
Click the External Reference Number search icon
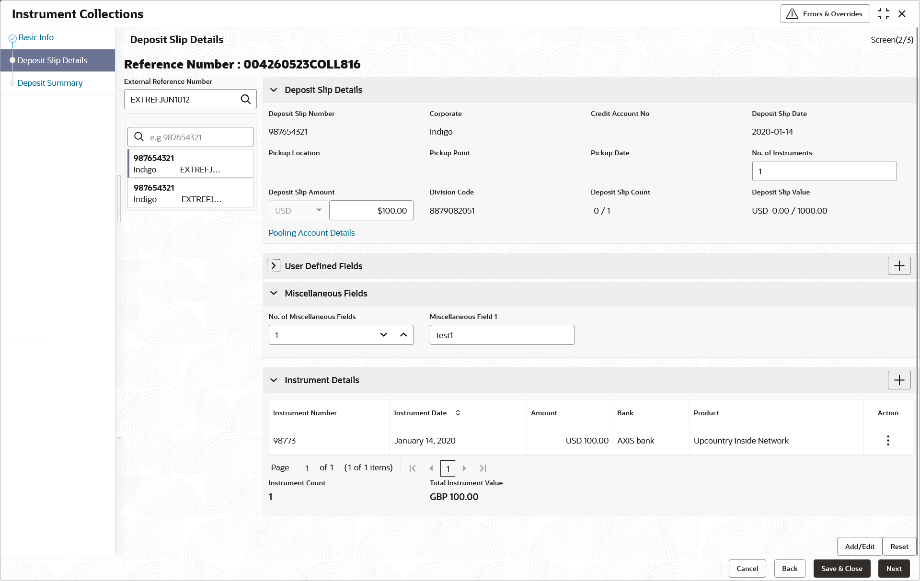click(245, 99)
